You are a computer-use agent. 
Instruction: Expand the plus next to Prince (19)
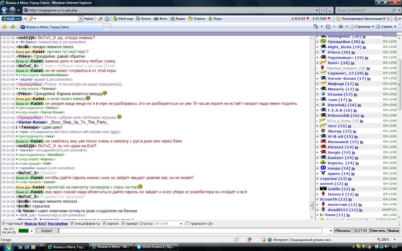tap(317, 52)
